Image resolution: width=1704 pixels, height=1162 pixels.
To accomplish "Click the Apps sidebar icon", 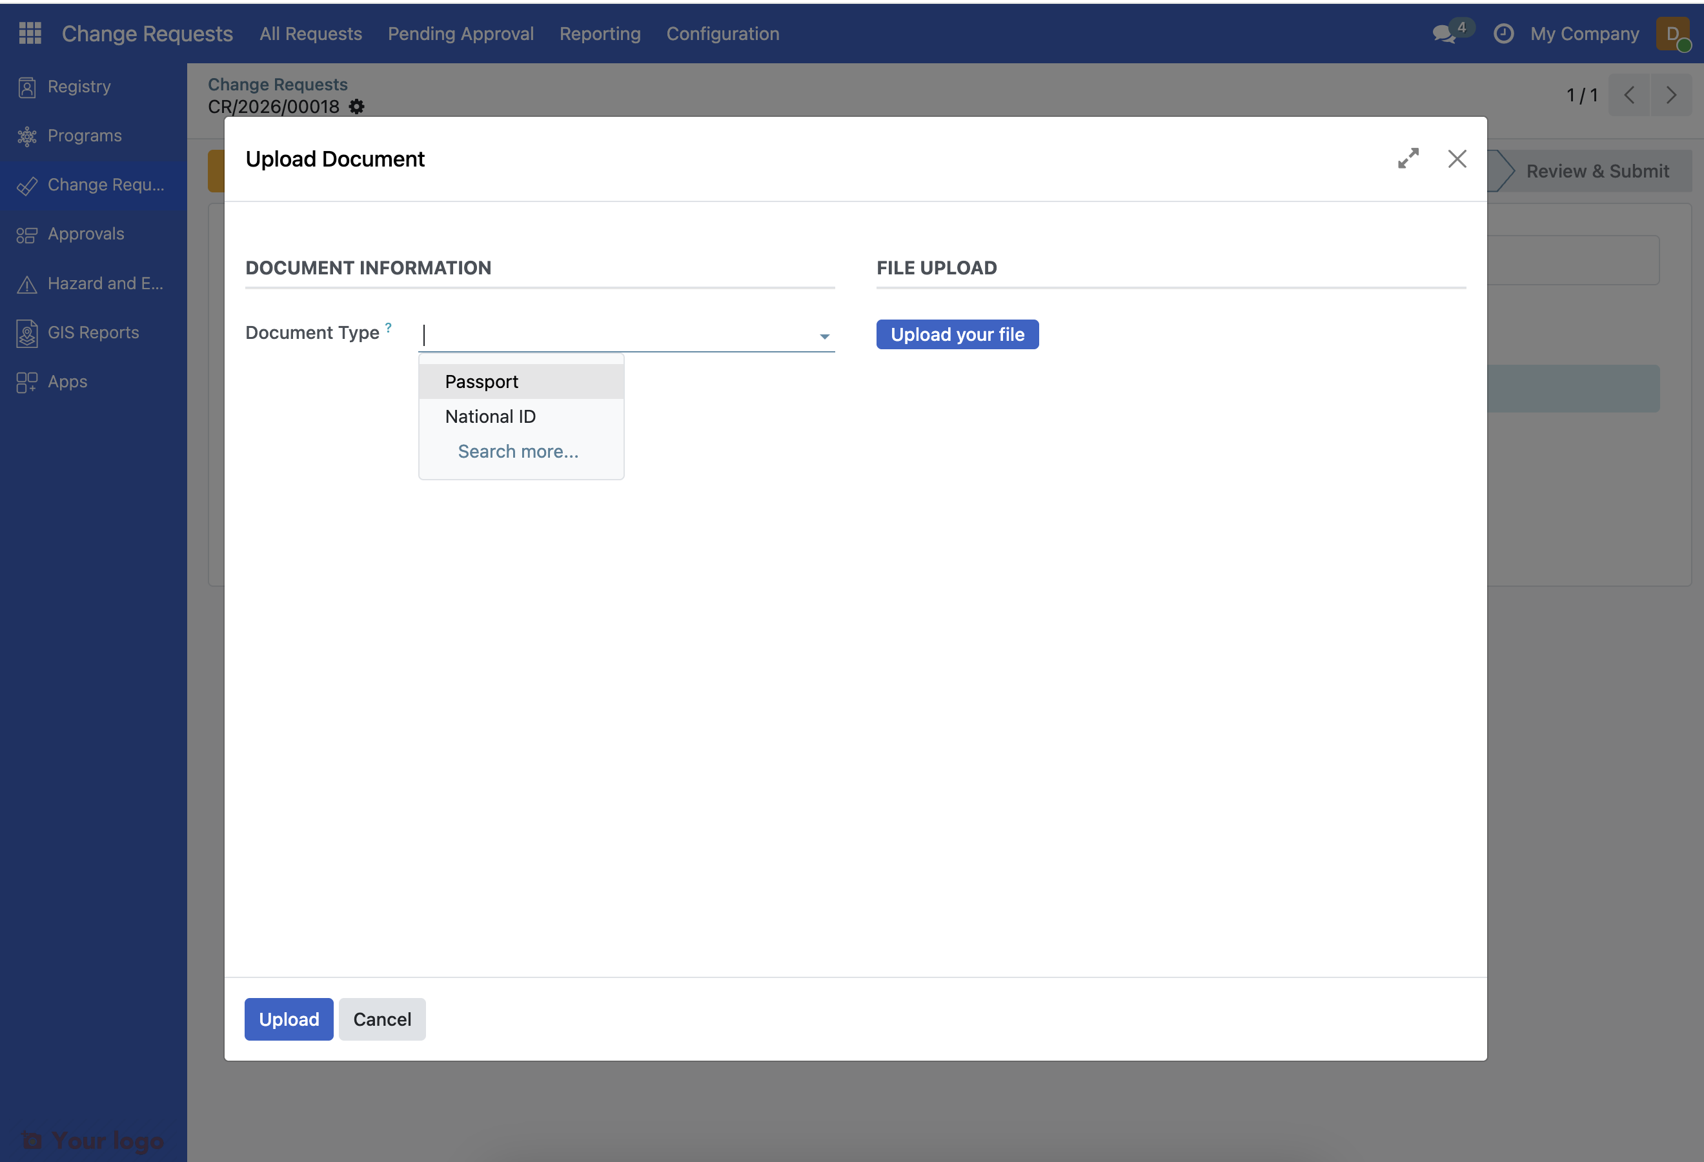I will 27,382.
